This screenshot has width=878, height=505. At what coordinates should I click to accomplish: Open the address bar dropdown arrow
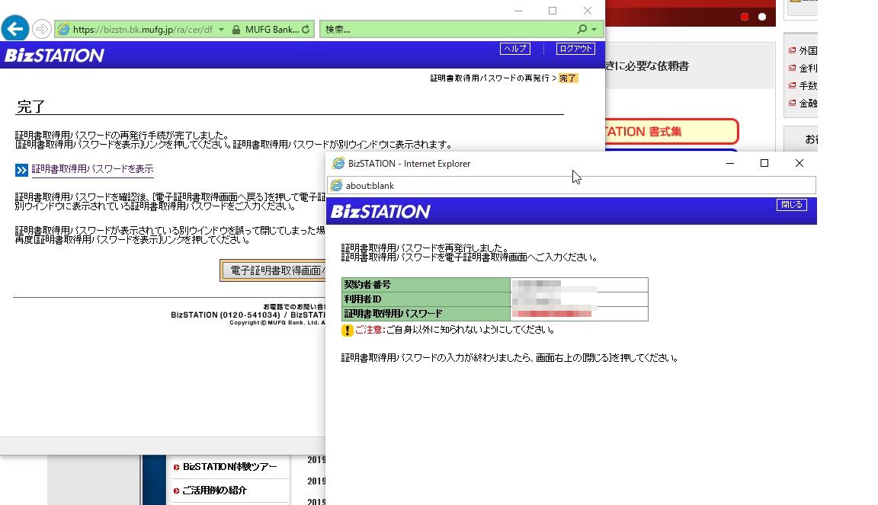click(221, 29)
